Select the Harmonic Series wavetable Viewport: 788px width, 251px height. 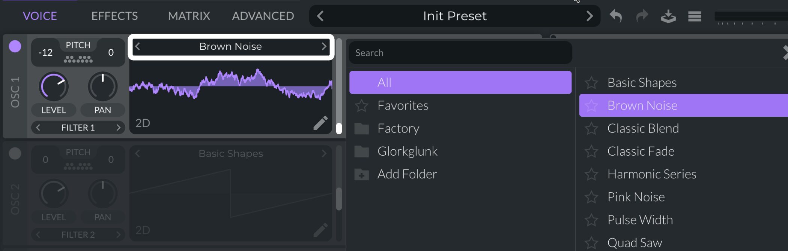[652, 174]
